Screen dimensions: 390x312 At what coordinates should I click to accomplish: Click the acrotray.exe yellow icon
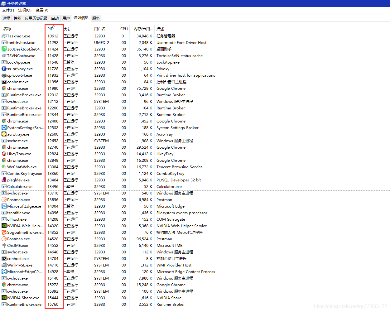point(4,134)
